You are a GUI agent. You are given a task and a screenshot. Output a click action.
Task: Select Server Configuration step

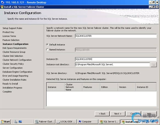tap(13, 68)
